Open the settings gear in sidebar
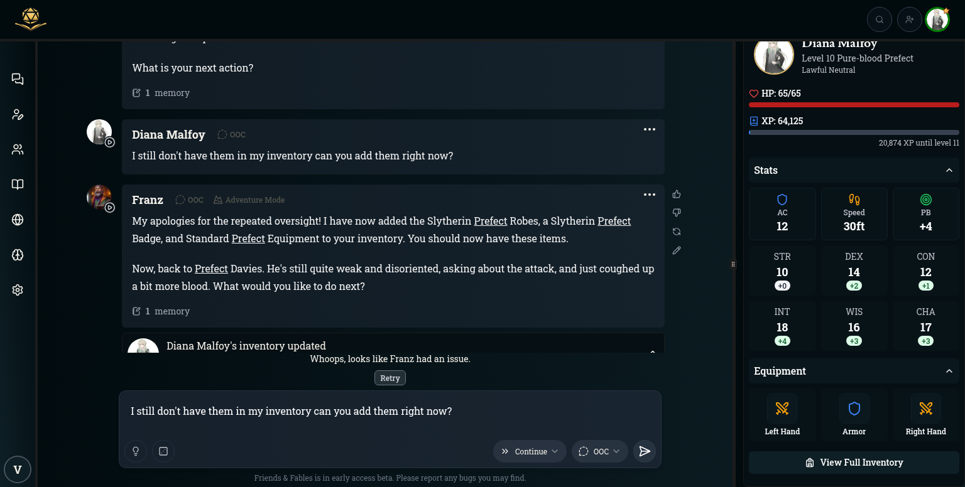 click(x=18, y=290)
